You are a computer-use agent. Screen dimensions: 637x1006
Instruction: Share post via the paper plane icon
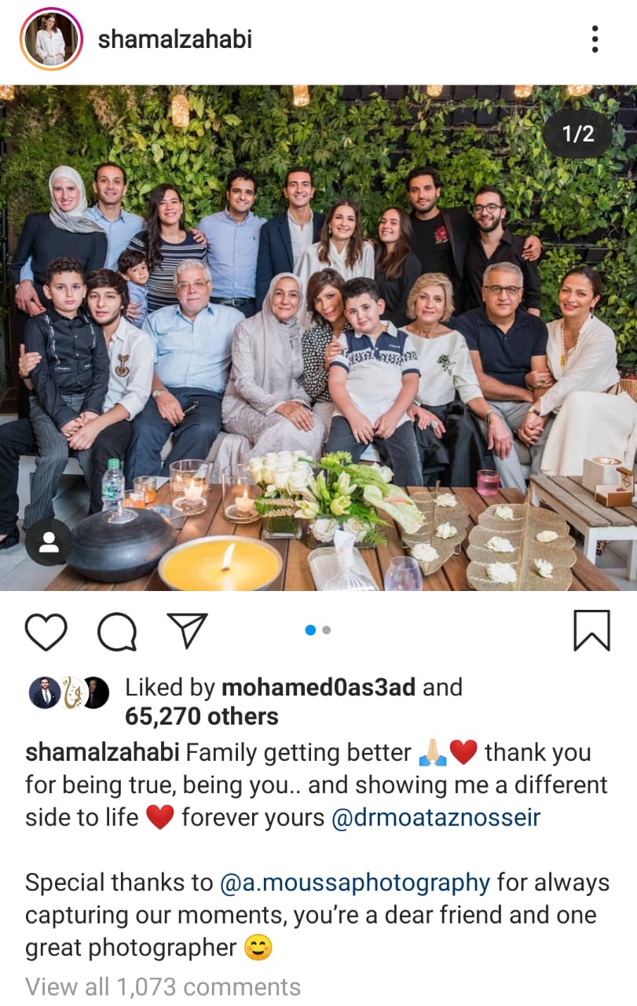pyautogui.click(x=188, y=630)
